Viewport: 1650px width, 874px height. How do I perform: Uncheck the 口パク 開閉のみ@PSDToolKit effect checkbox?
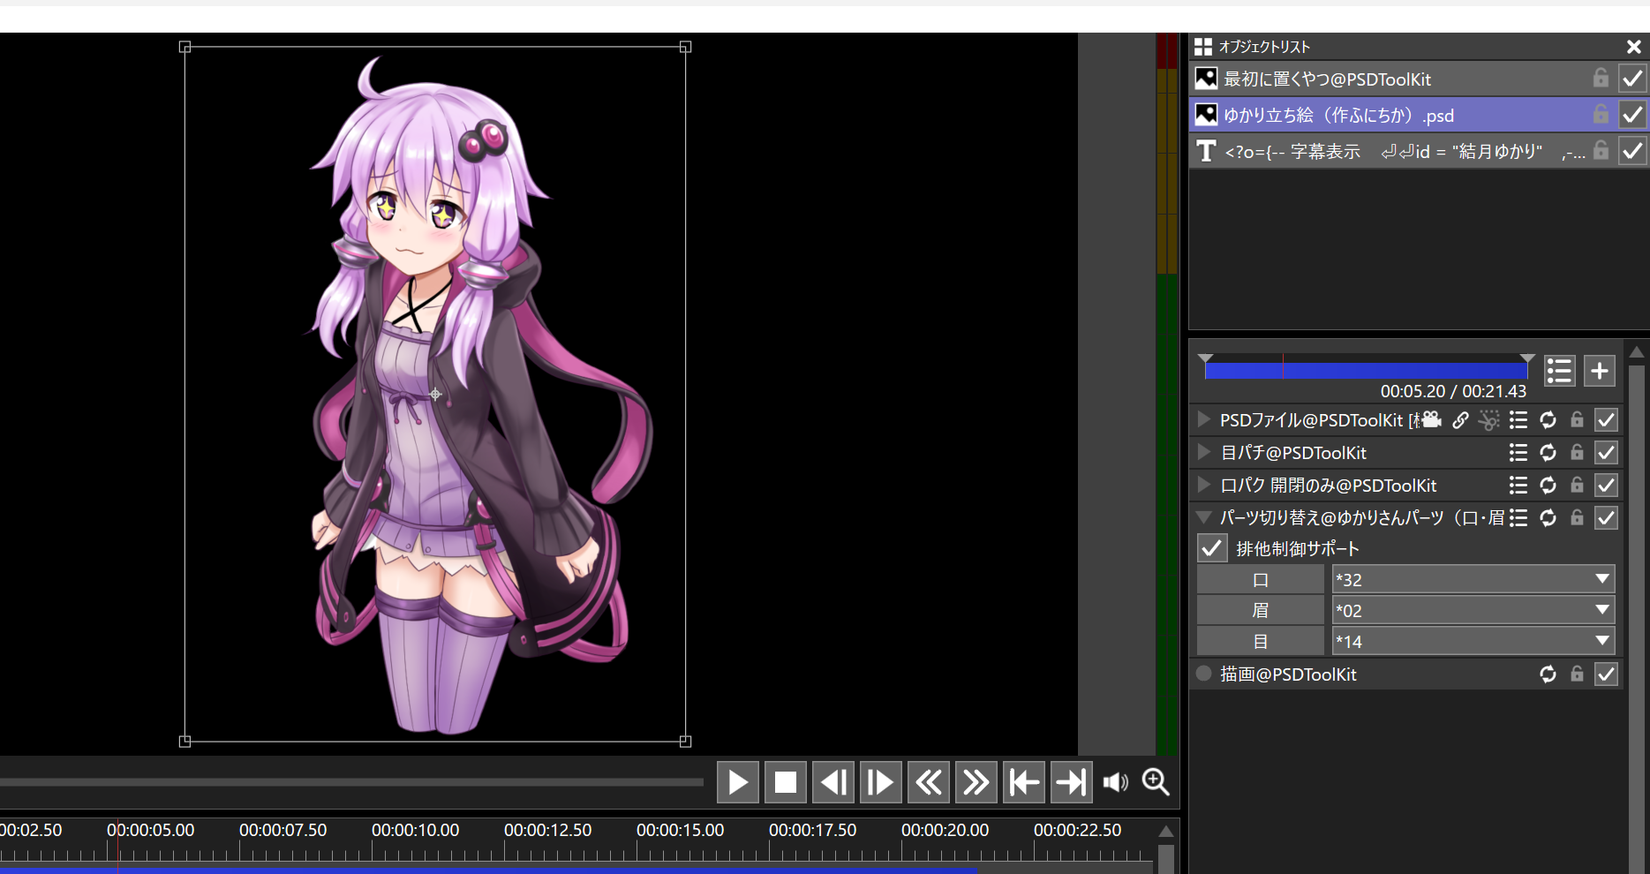pyautogui.click(x=1606, y=486)
